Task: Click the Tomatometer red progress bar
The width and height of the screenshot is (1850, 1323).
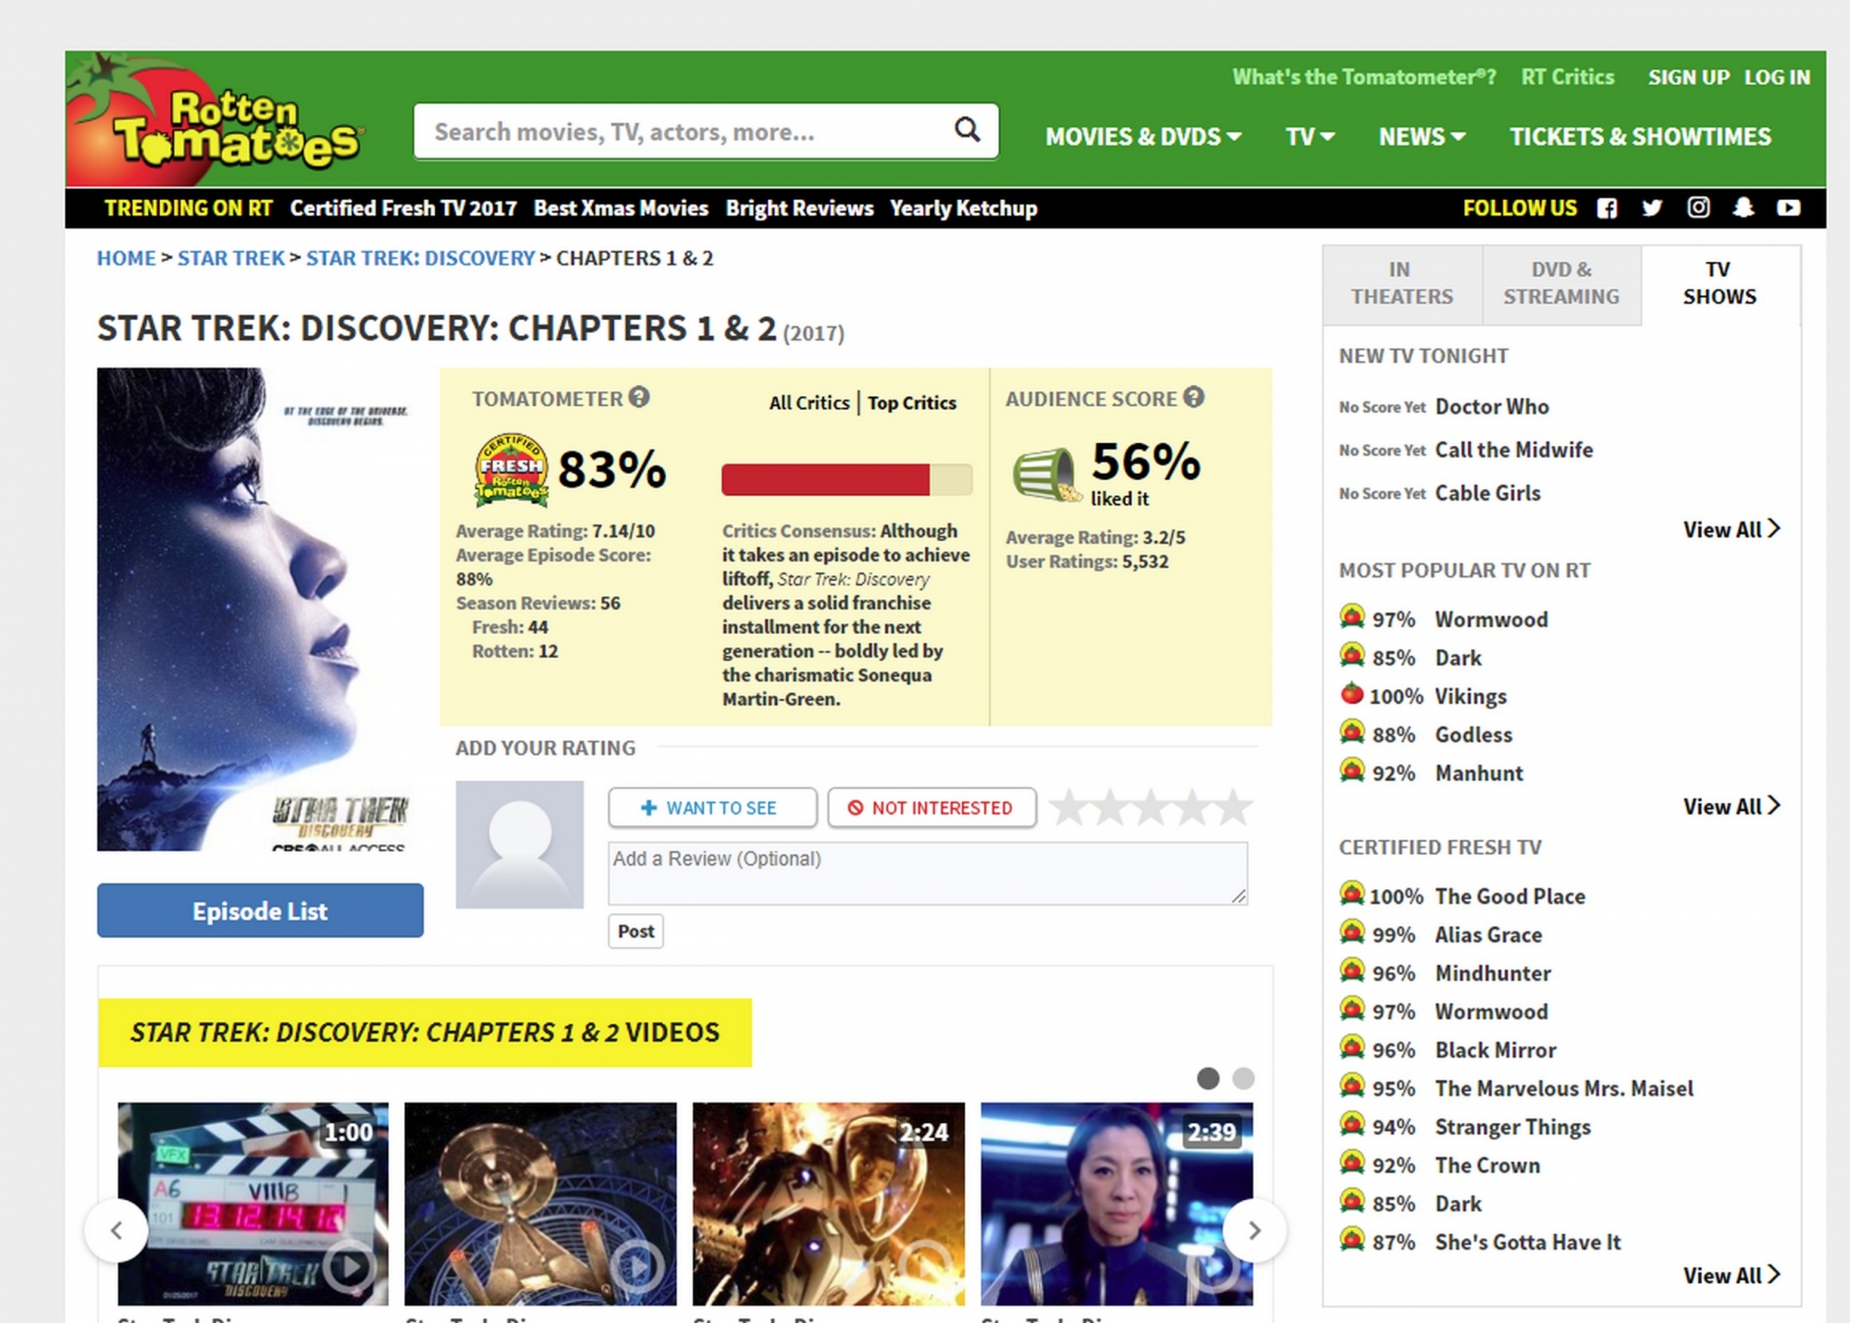Action: tap(846, 479)
